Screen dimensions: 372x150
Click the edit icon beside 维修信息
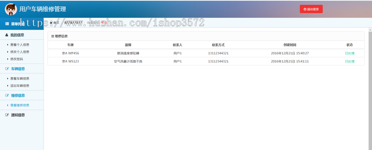(7, 96)
